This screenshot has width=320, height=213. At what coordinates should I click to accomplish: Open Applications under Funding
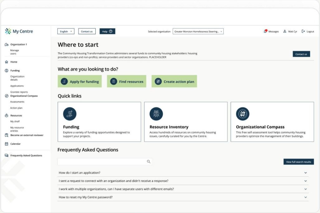(17, 86)
